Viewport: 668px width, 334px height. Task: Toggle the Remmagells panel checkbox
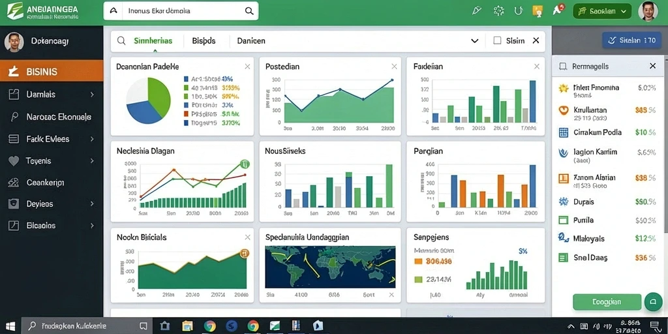(x=563, y=67)
